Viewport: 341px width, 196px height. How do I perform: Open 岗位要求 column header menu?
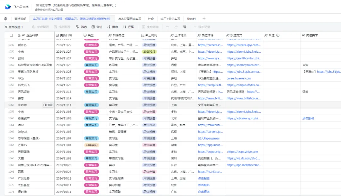click(x=321, y=35)
